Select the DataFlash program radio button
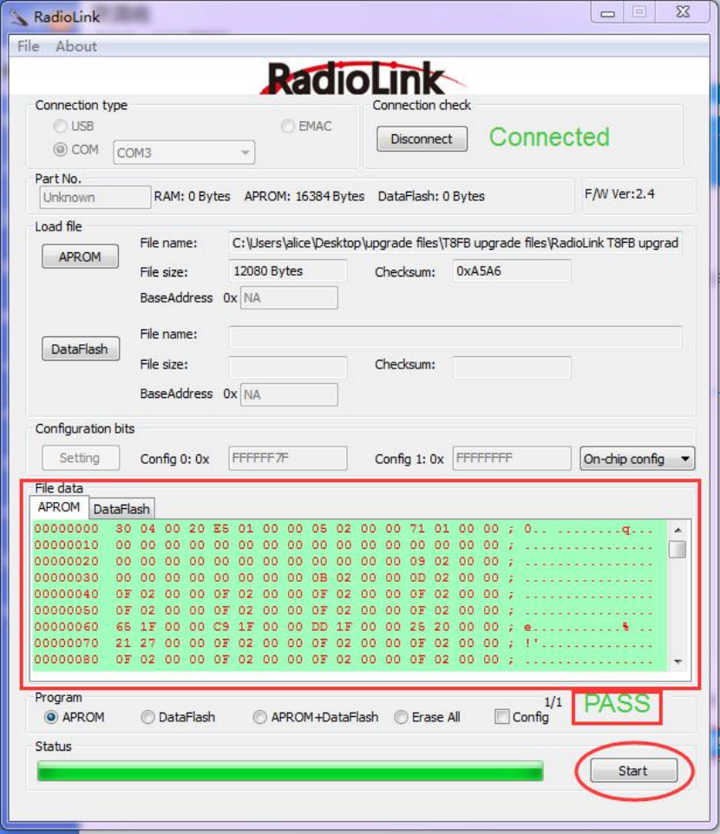 [147, 717]
